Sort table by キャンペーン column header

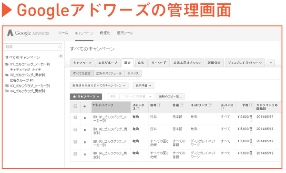pyautogui.click(x=111, y=107)
